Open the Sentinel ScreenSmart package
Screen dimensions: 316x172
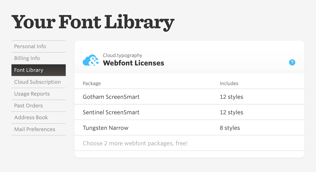pyautogui.click(x=111, y=112)
